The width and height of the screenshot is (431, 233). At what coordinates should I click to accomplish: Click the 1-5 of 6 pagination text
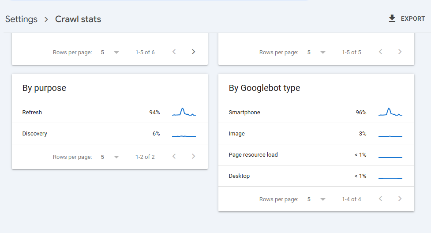145,52
